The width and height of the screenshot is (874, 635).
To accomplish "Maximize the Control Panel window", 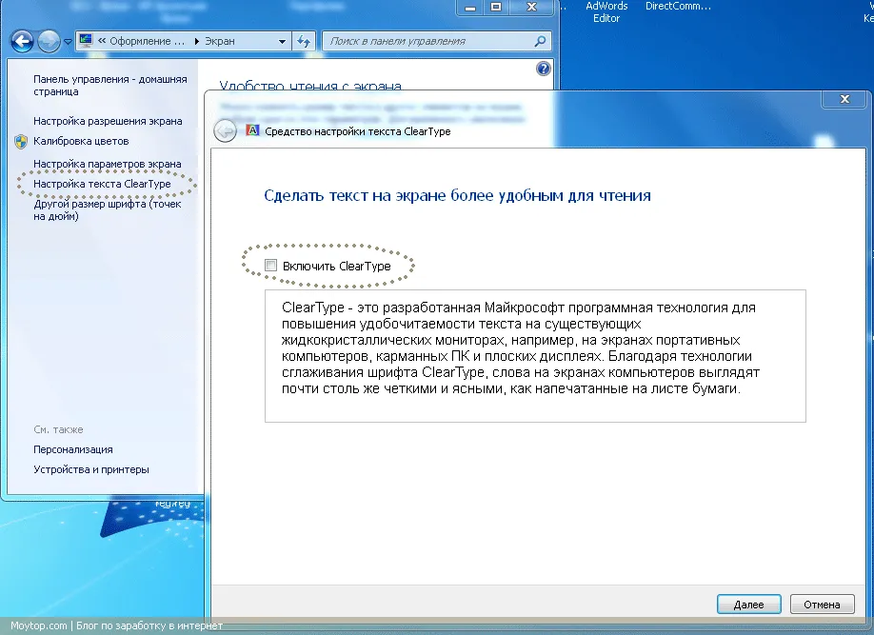I will coord(495,8).
